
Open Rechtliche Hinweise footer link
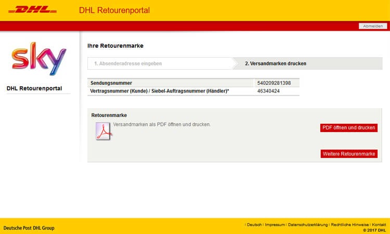click(x=350, y=225)
